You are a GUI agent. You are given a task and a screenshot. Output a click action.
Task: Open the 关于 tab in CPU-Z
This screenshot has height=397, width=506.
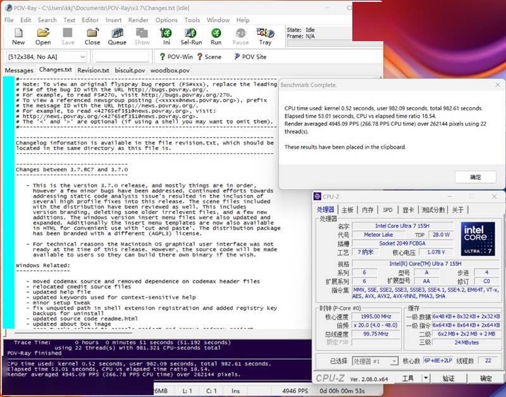click(457, 210)
